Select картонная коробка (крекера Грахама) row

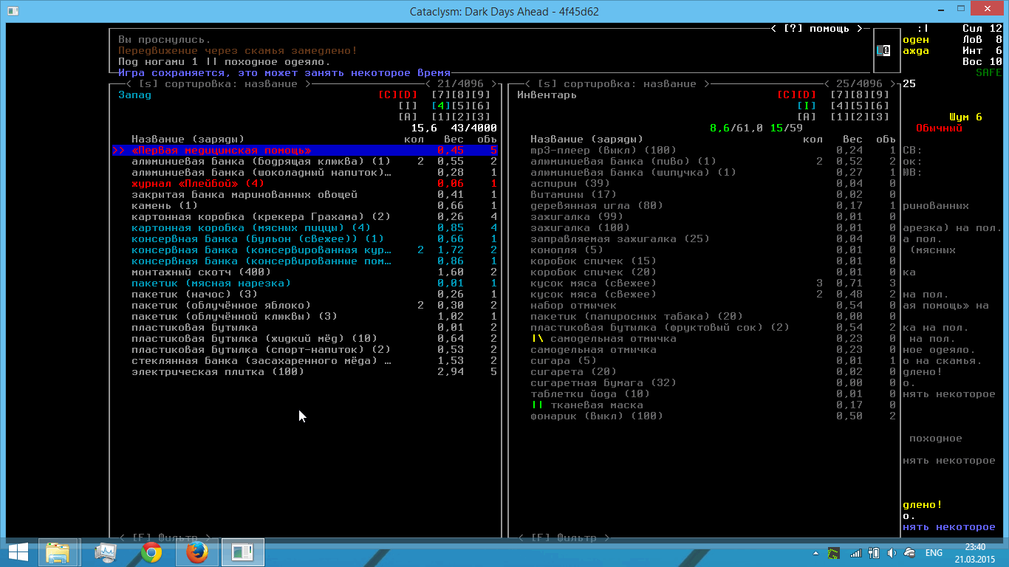(x=305, y=217)
